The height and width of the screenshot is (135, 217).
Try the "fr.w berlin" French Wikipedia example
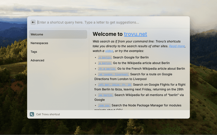tap(107, 69)
